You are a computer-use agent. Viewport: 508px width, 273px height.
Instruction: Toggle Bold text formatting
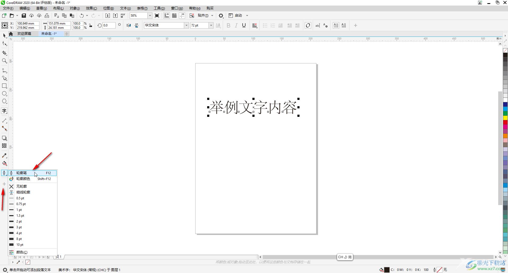(x=229, y=25)
